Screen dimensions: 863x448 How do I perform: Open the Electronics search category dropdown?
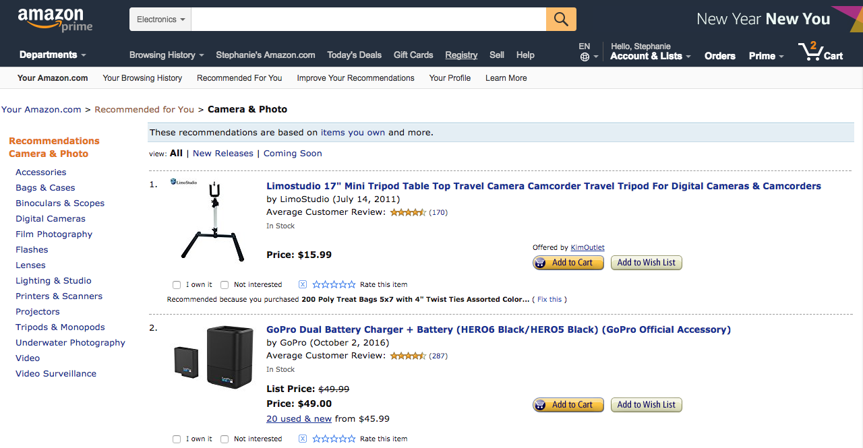point(160,20)
